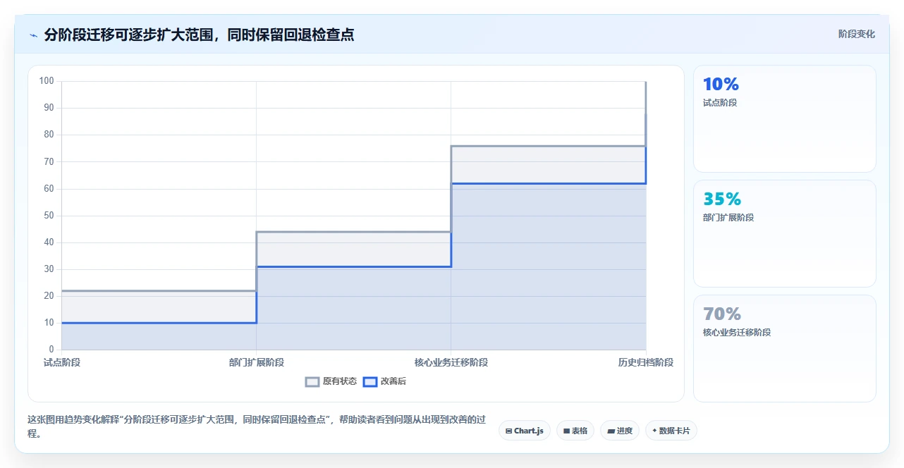The image size is (904, 468).
Task: Select the 表格 tag chip
Action: coord(575,431)
